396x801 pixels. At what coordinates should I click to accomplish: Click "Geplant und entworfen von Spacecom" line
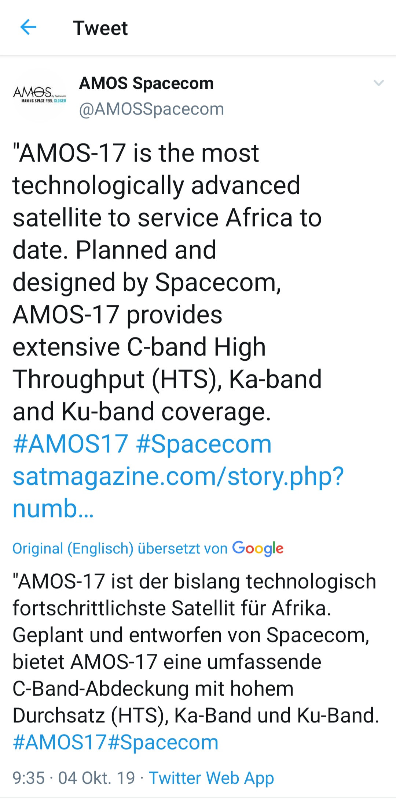(191, 635)
